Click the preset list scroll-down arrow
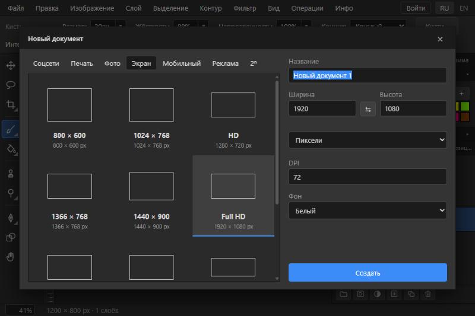Image resolution: width=475 pixels, height=316 pixels. (277, 279)
